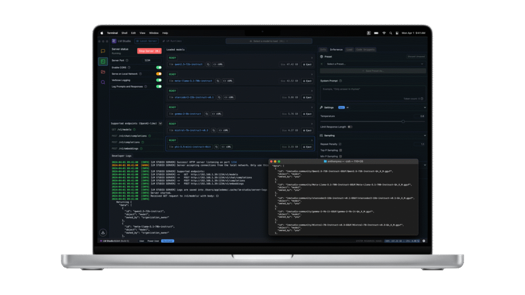
Task: Open the Discover search icon in sidebar
Action: click(103, 82)
